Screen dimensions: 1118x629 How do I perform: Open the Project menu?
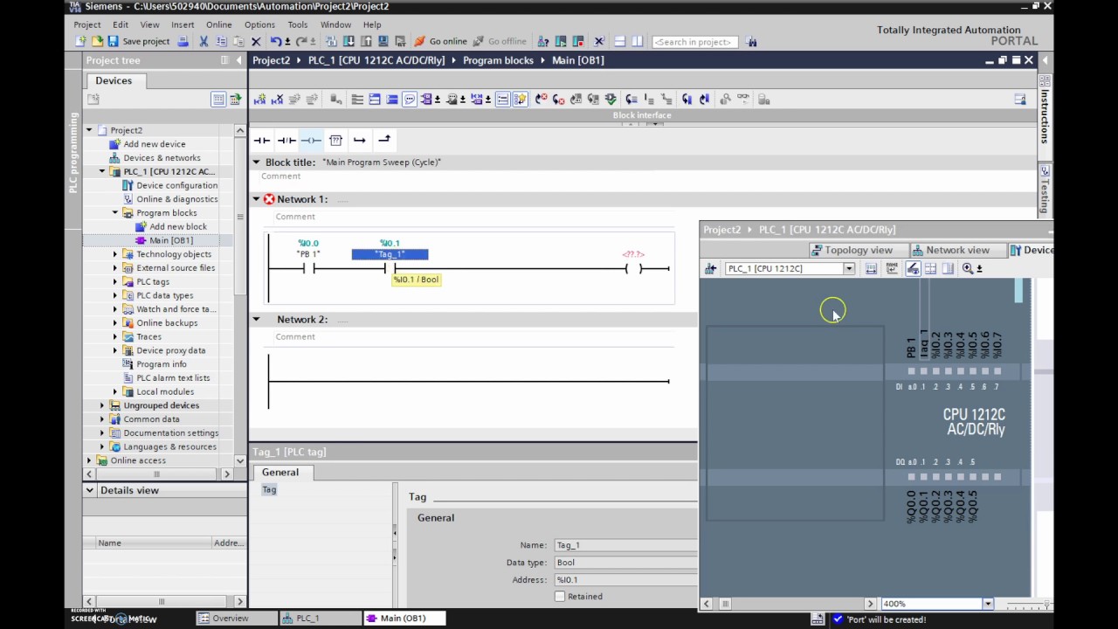click(x=87, y=24)
